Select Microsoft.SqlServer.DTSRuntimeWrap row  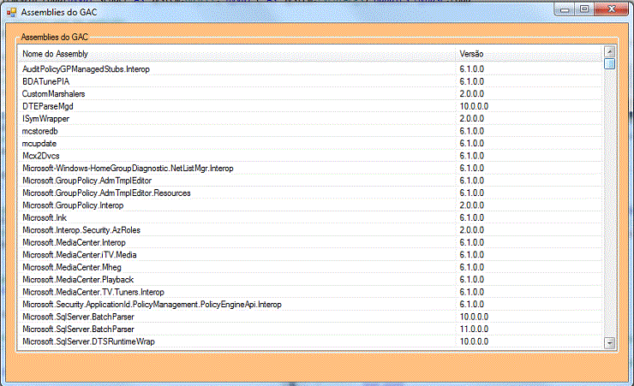[310, 341]
